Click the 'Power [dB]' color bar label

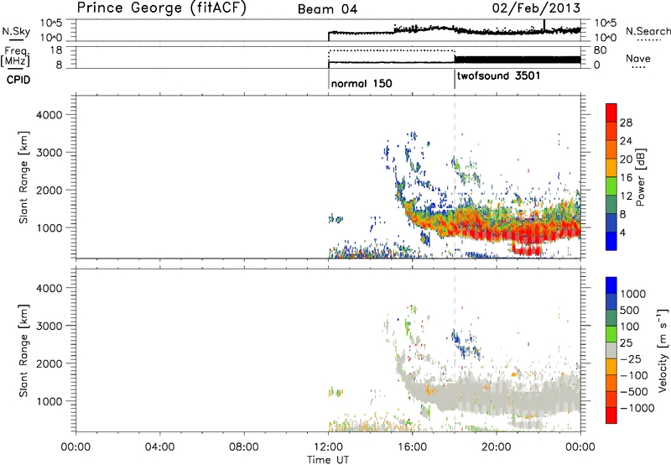(640, 177)
